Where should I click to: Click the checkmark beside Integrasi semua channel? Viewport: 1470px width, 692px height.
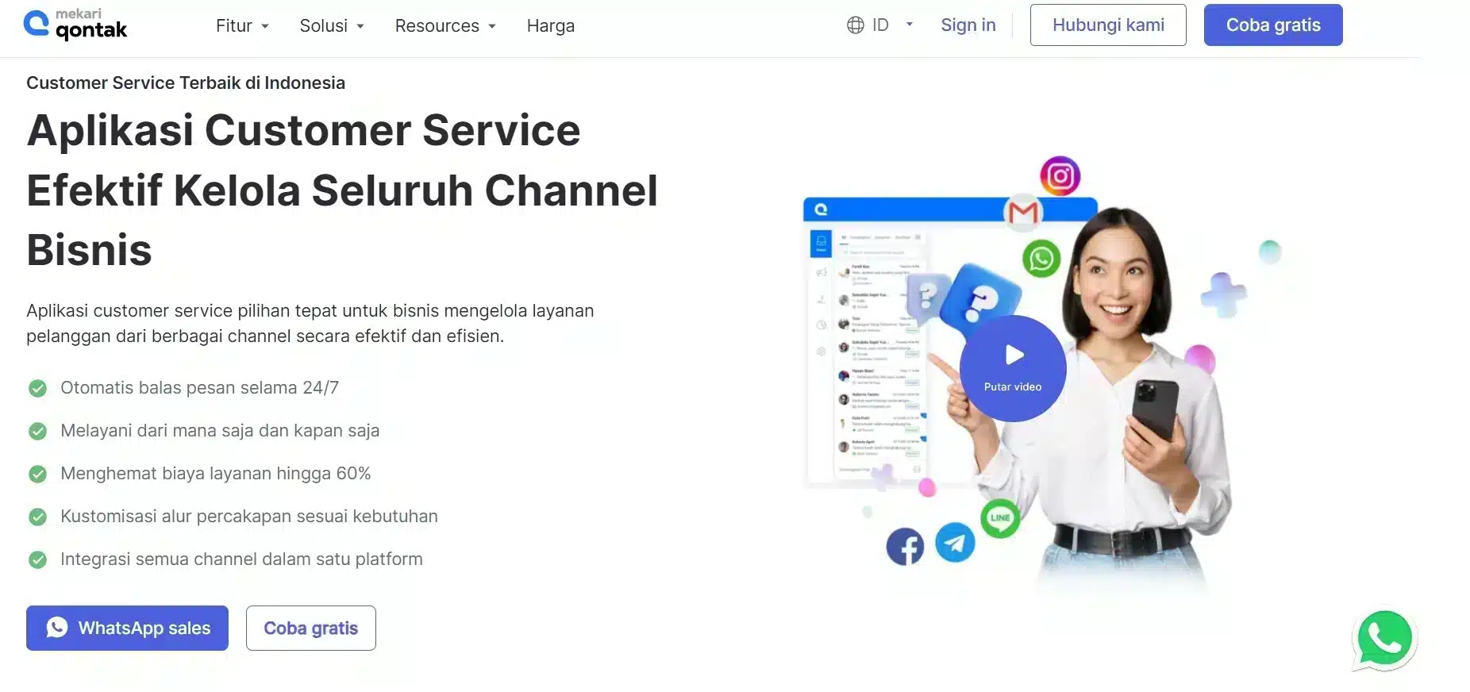[37, 559]
